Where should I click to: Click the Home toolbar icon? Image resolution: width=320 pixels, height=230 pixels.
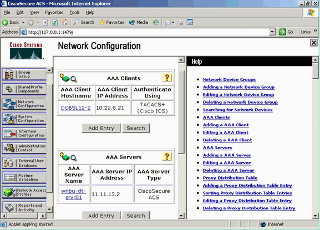coord(65,22)
